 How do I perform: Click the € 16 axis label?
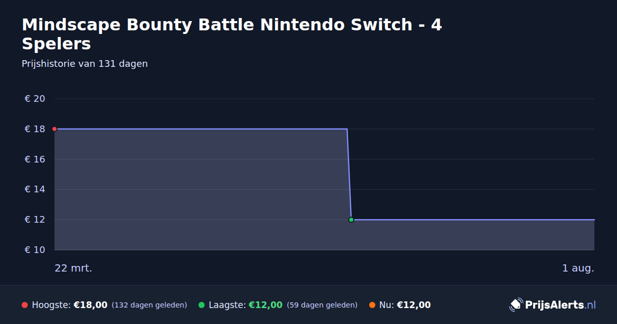click(x=35, y=159)
